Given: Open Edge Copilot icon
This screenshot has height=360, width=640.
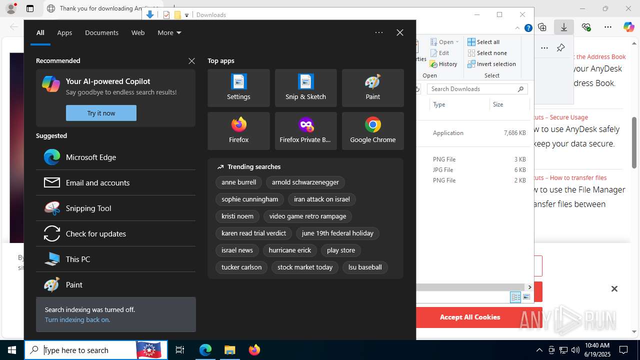Looking at the screenshot, I should (x=628, y=27).
